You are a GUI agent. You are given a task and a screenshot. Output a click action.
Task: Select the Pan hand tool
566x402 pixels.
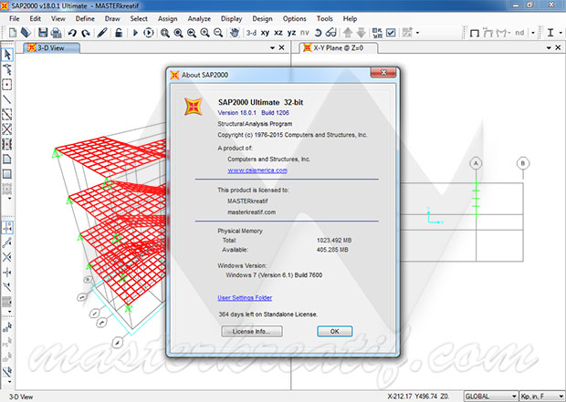click(x=235, y=33)
